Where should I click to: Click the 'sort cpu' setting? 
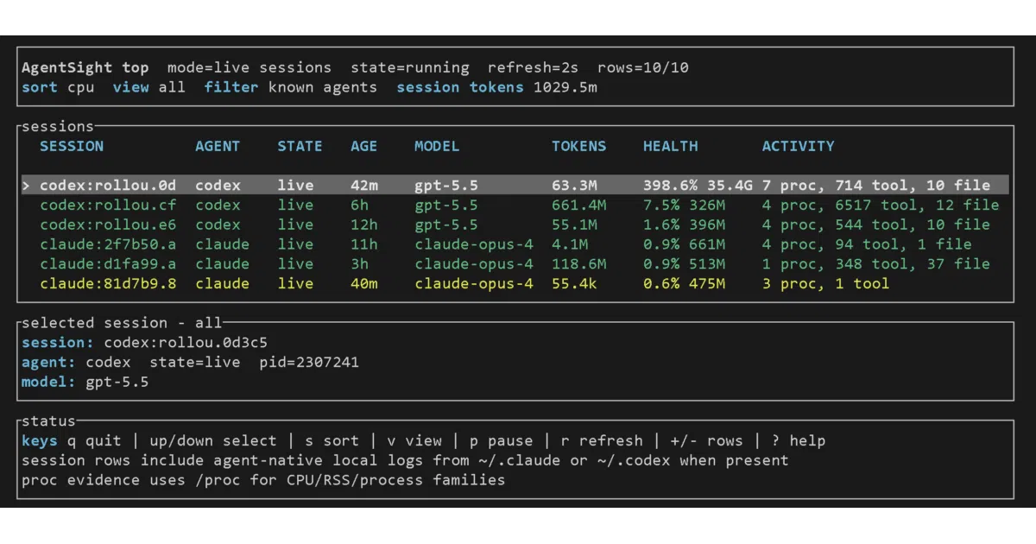(x=58, y=87)
